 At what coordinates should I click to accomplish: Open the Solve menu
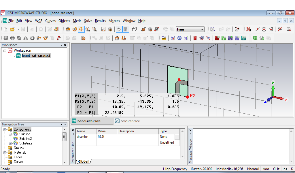coord(88,21)
